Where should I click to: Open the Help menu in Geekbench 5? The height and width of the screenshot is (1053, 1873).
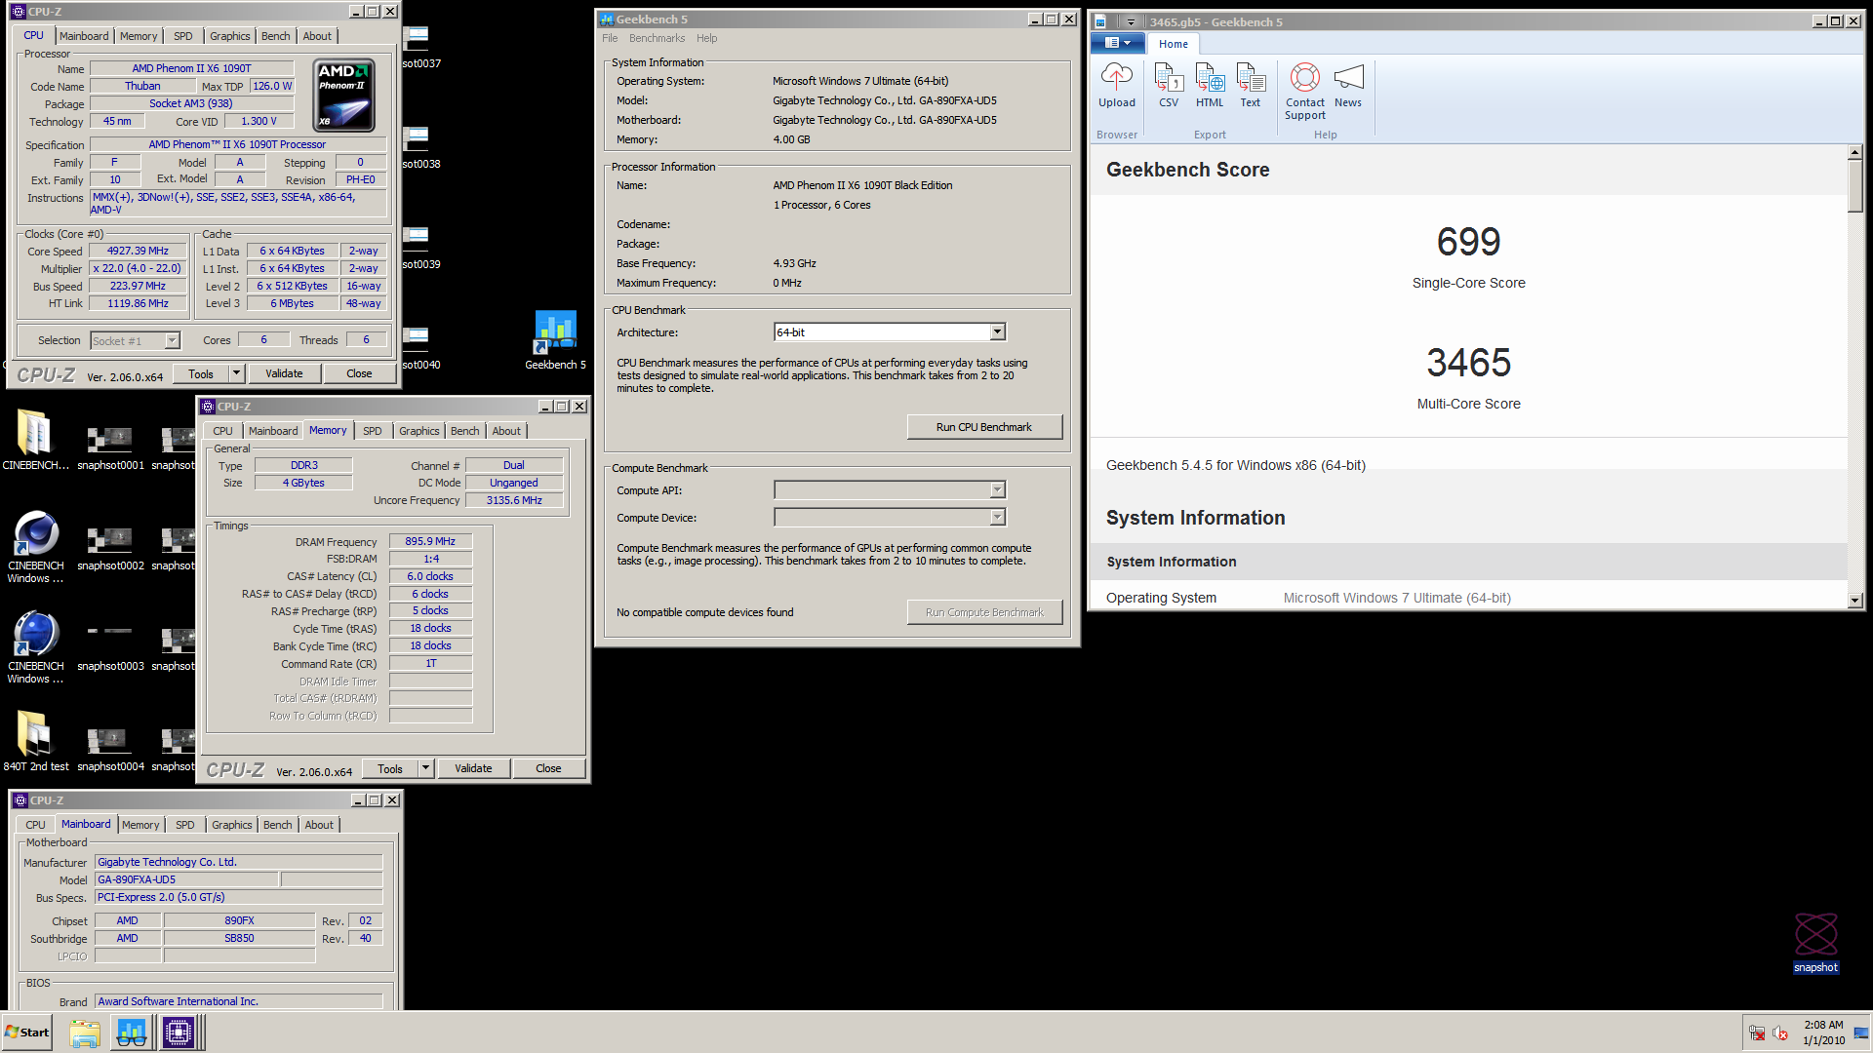click(x=707, y=39)
